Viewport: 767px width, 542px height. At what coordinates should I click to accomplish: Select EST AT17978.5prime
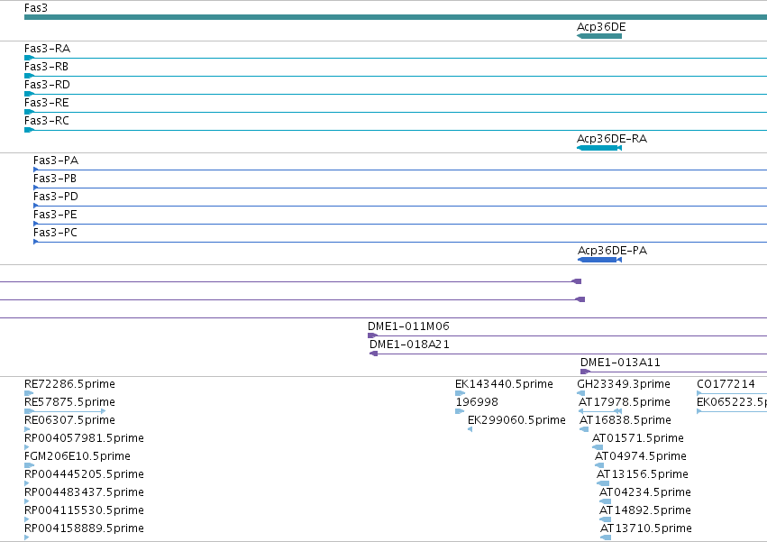pyautogui.click(x=625, y=402)
